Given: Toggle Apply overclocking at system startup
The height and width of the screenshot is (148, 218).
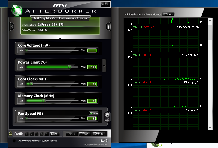Looking at the screenshot, I should (x=14, y=141).
